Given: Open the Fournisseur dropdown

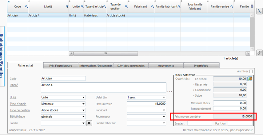Looking at the screenshot, I should (x=164, y=117).
